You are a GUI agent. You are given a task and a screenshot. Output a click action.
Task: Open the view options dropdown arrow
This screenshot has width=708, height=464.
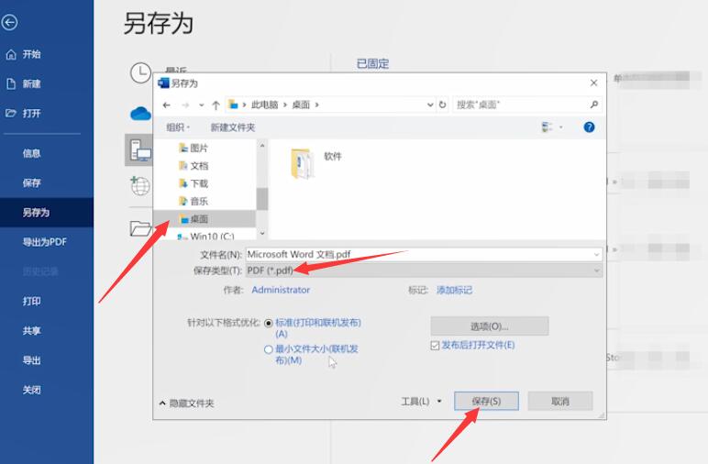point(561,127)
